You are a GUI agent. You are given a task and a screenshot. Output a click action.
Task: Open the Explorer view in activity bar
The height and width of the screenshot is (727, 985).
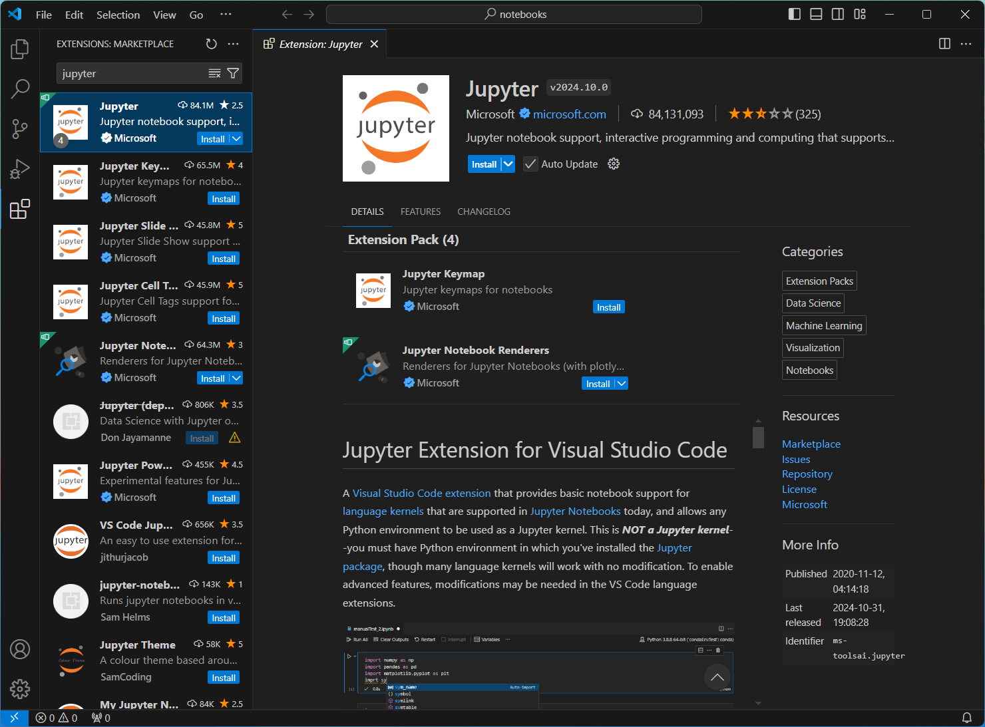tap(20, 49)
